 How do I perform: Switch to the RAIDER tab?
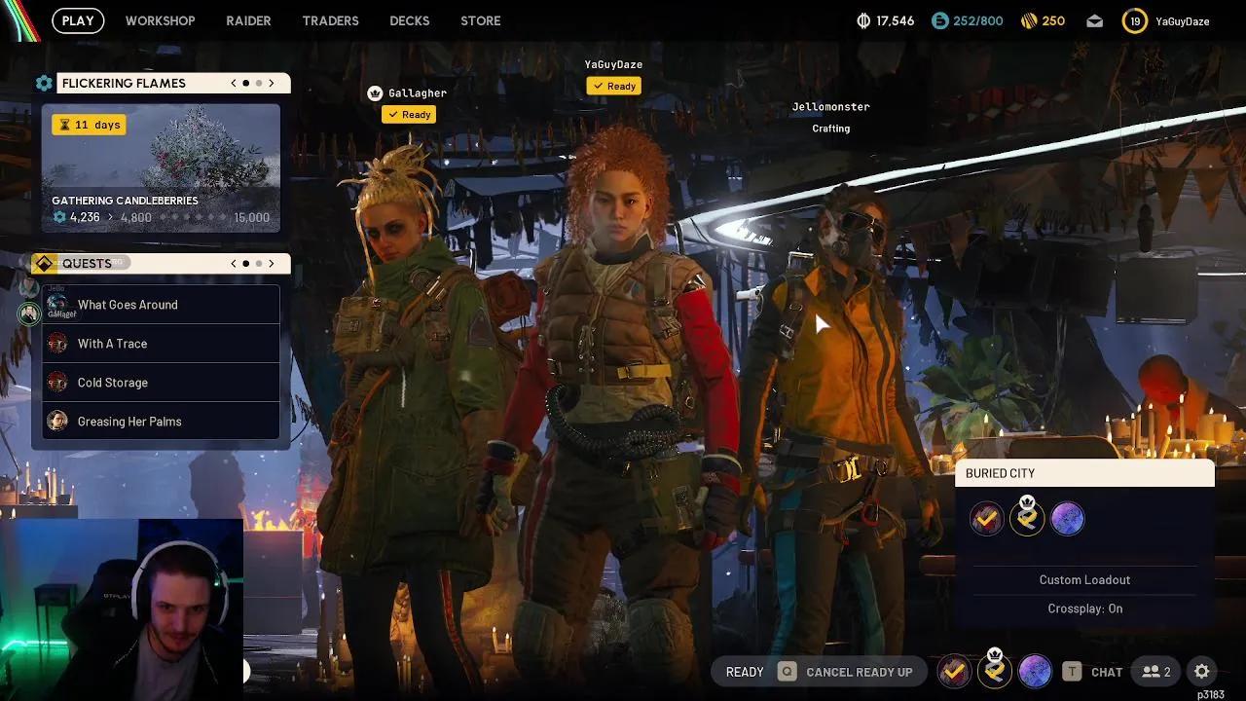[248, 20]
